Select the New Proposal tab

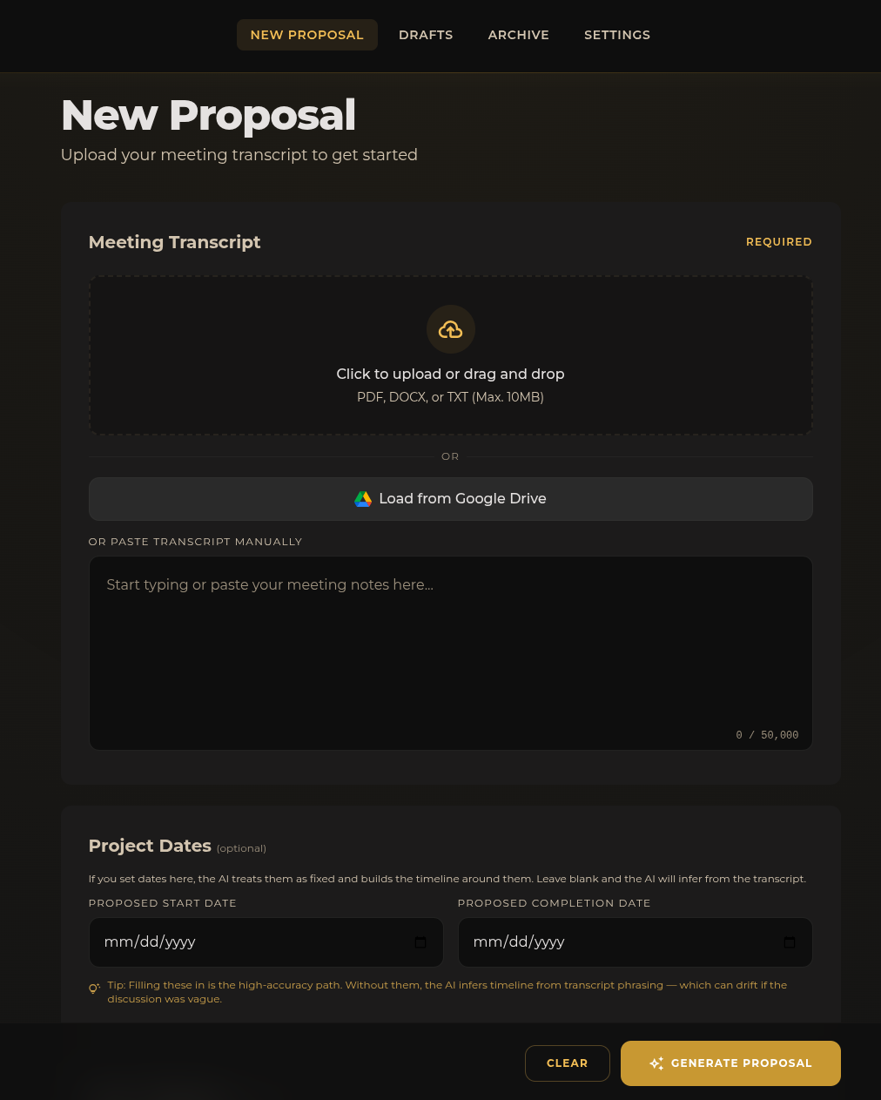point(306,35)
